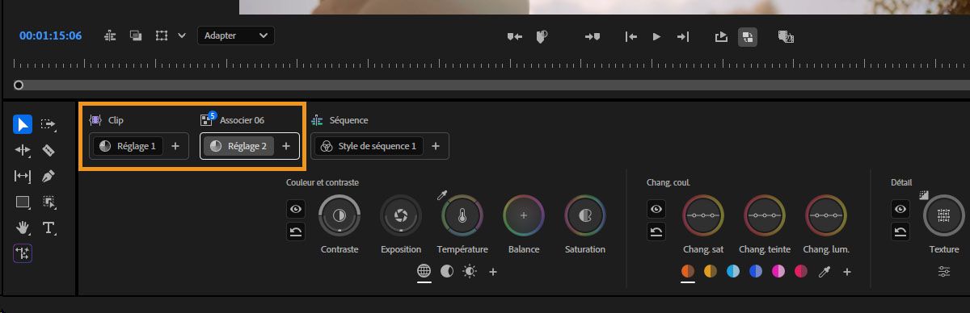Add a new tonal range
970x313 pixels.
(x=493, y=271)
